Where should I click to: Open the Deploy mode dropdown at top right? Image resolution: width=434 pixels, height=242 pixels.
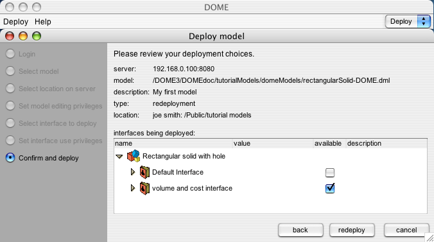408,21
